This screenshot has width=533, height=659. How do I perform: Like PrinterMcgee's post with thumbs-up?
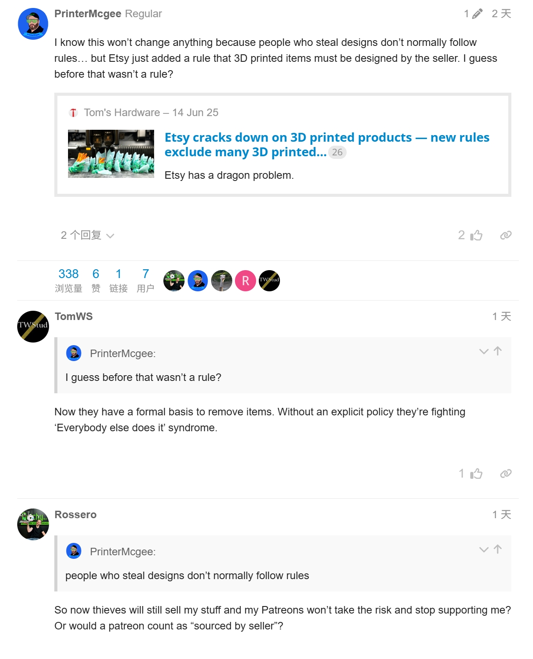pos(476,235)
